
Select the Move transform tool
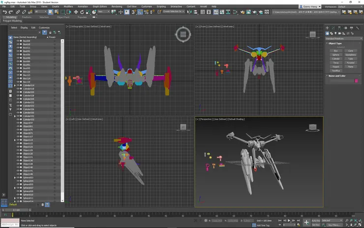76,12
